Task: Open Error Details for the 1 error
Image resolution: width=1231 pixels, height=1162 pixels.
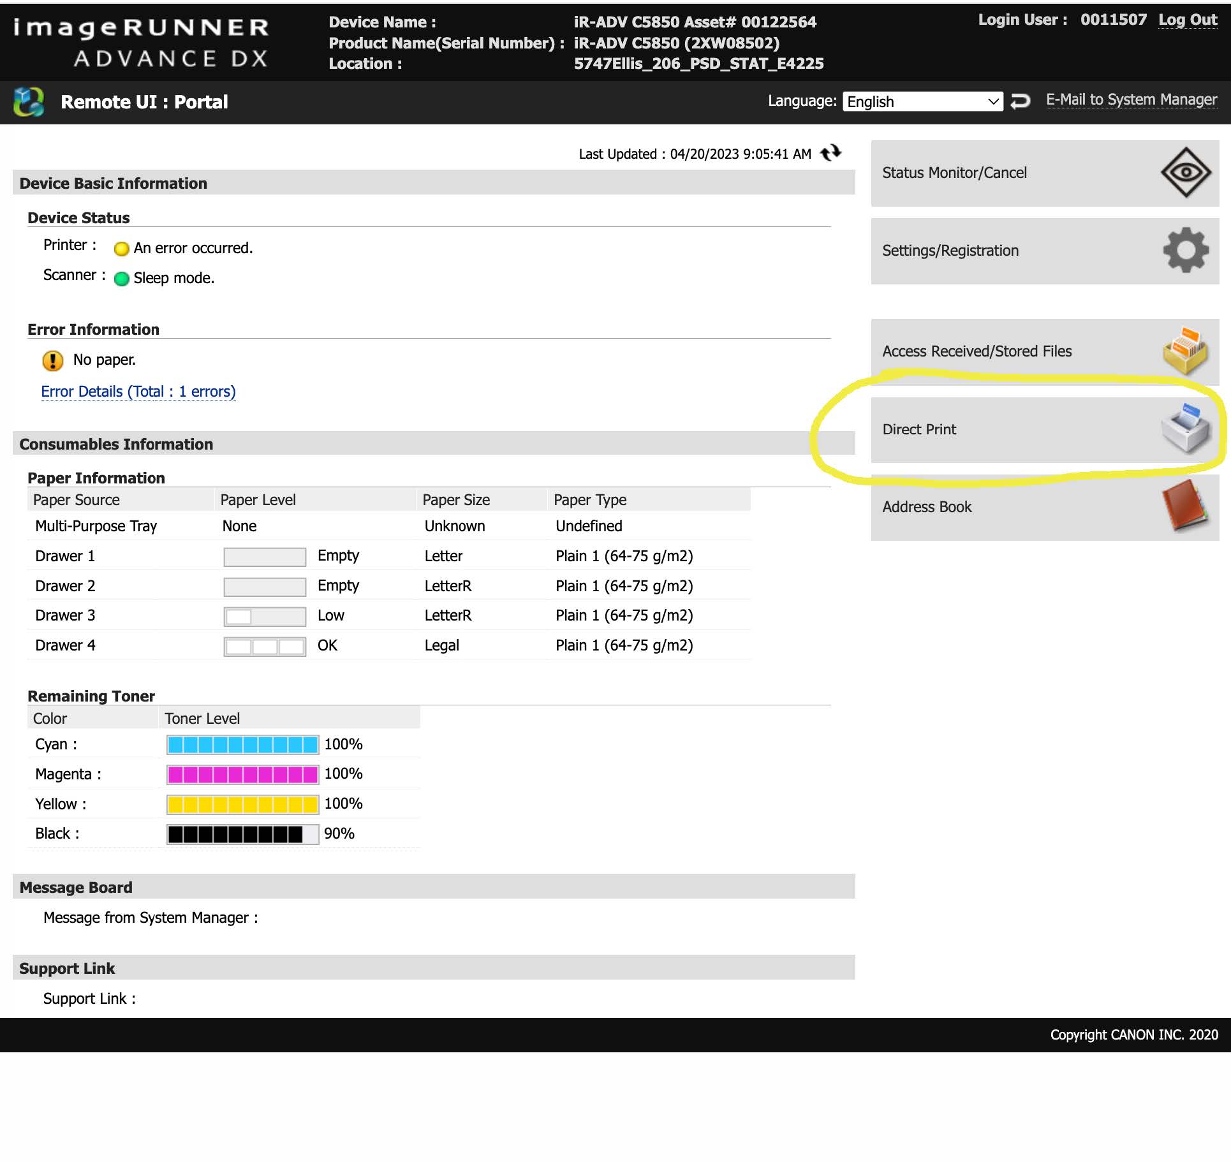Action: (138, 391)
